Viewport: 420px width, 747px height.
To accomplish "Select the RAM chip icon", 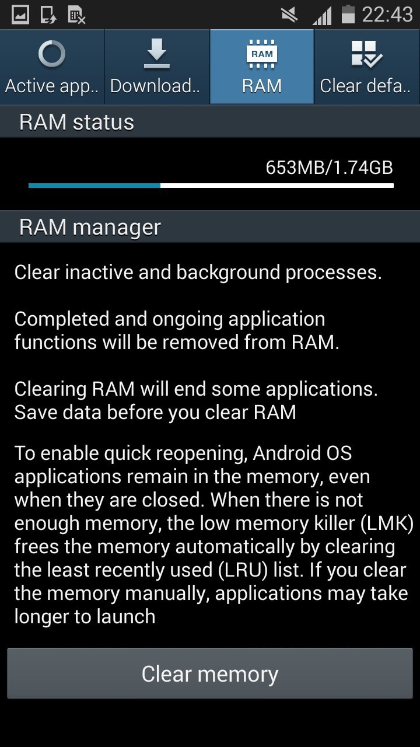I will [262, 54].
